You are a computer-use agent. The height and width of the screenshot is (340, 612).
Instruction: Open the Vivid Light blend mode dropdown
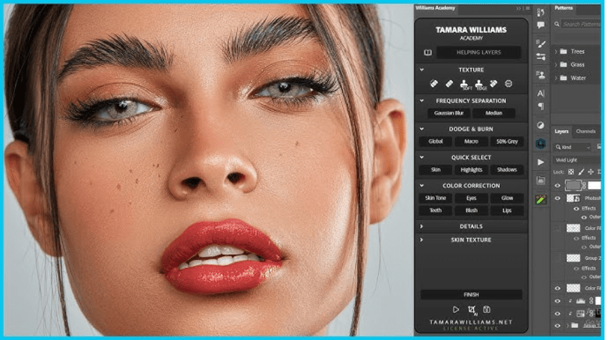pyautogui.click(x=577, y=160)
